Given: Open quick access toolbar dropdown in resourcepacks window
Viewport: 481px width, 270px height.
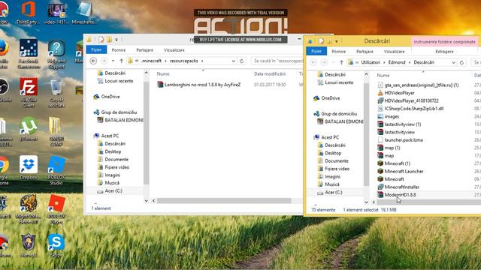Looking at the screenshot, I should tap(116, 40).
